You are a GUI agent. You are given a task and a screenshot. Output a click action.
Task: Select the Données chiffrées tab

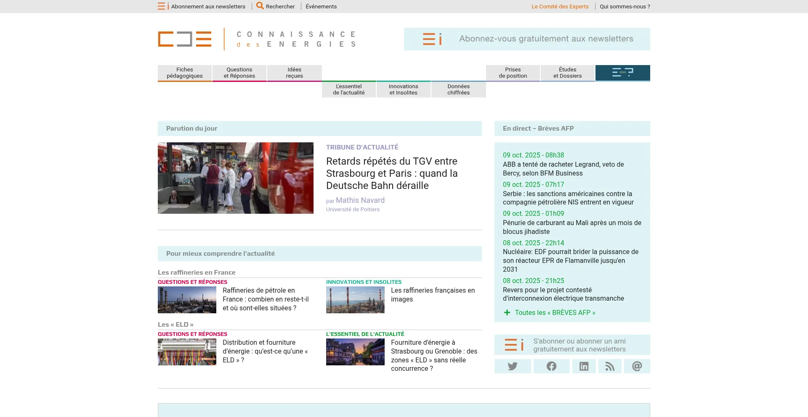coord(458,89)
